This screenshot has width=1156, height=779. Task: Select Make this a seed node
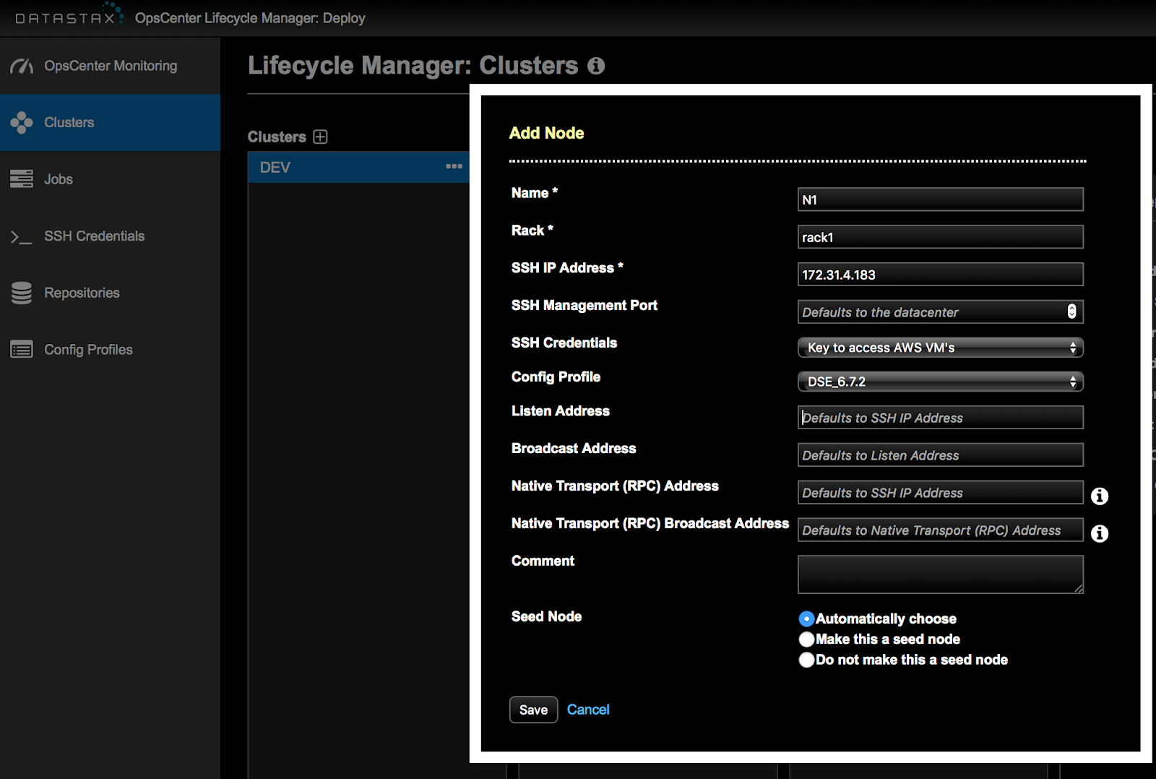pos(807,639)
